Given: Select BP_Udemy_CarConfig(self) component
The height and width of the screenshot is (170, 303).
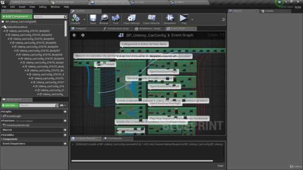Looking at the screenshot, I should pyautogui.click(x=21, y=22).
